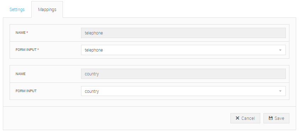The width and height of the screenshot is (299, 133).
Task: Save the mappings
Action: click(276, 118)
